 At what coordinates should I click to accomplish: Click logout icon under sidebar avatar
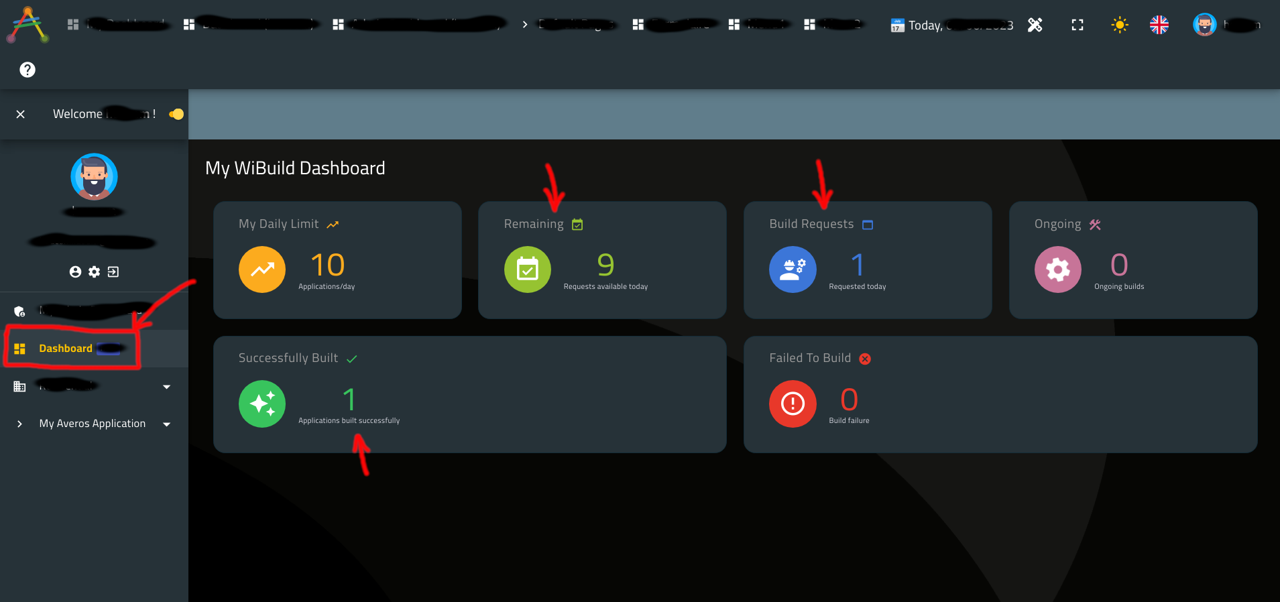point(113,272)
